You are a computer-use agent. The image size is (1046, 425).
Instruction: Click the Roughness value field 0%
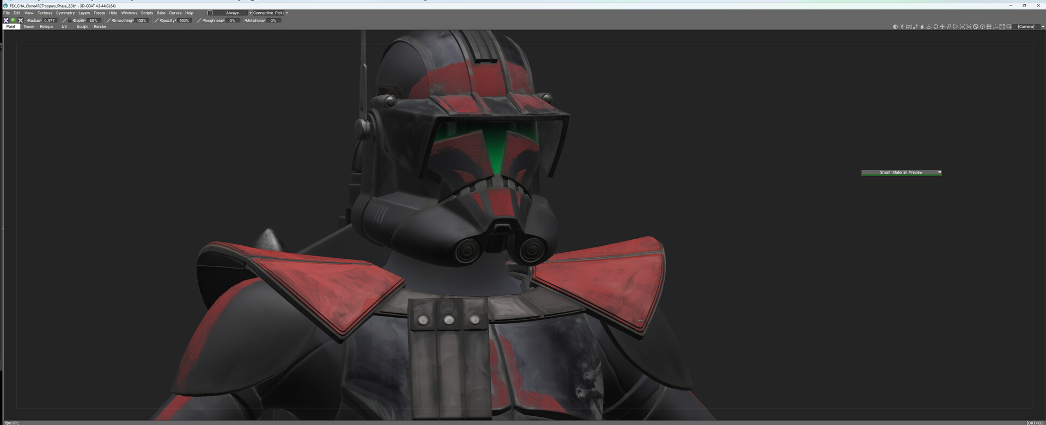click(x=233, y=20)
